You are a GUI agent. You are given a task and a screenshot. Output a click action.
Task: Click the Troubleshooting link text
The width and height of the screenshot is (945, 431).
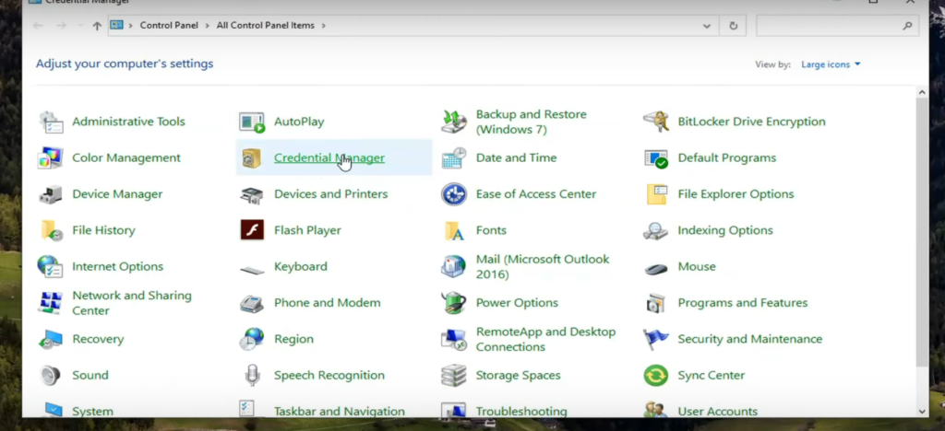tap(521, 411)
